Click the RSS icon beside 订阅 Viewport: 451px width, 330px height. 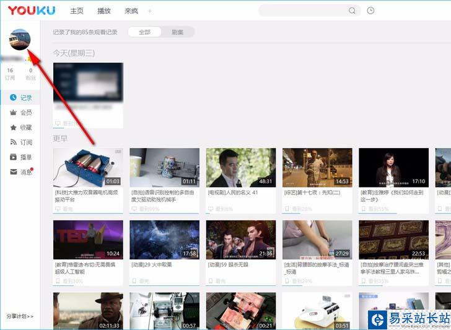point(13,142)
